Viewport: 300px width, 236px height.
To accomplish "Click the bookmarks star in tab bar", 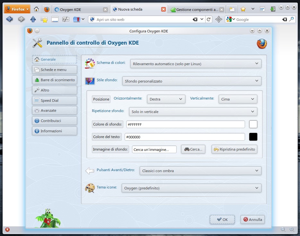I will pyautogui.click(x=243, y=9).
